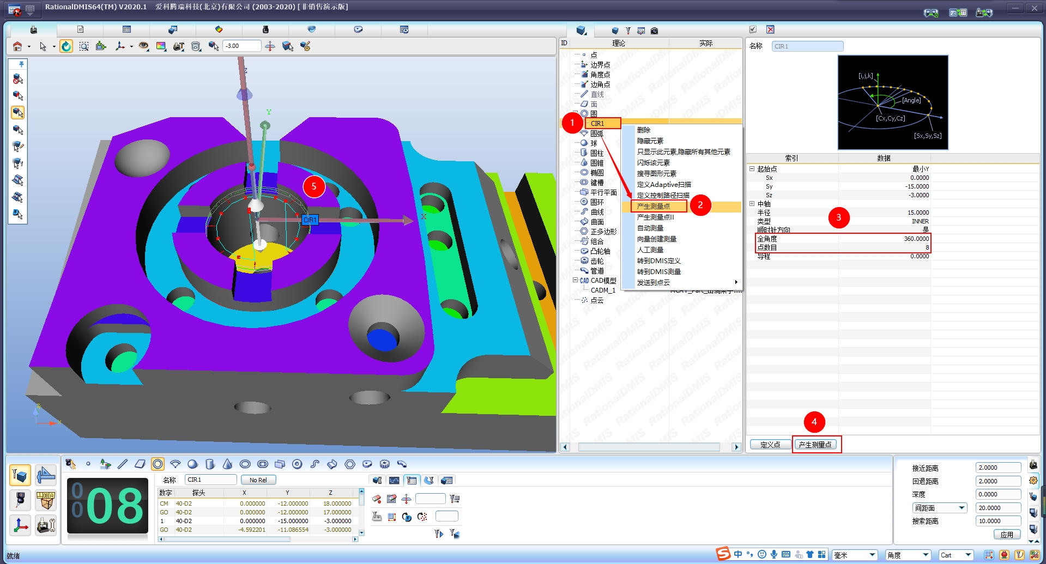This screenshot has width=1046, height=564.
Task: Select the CIR1 tree item
Action: 597,124
